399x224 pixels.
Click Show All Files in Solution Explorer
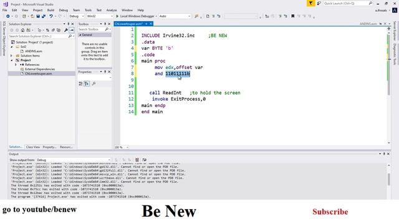(x=59, y=30)
